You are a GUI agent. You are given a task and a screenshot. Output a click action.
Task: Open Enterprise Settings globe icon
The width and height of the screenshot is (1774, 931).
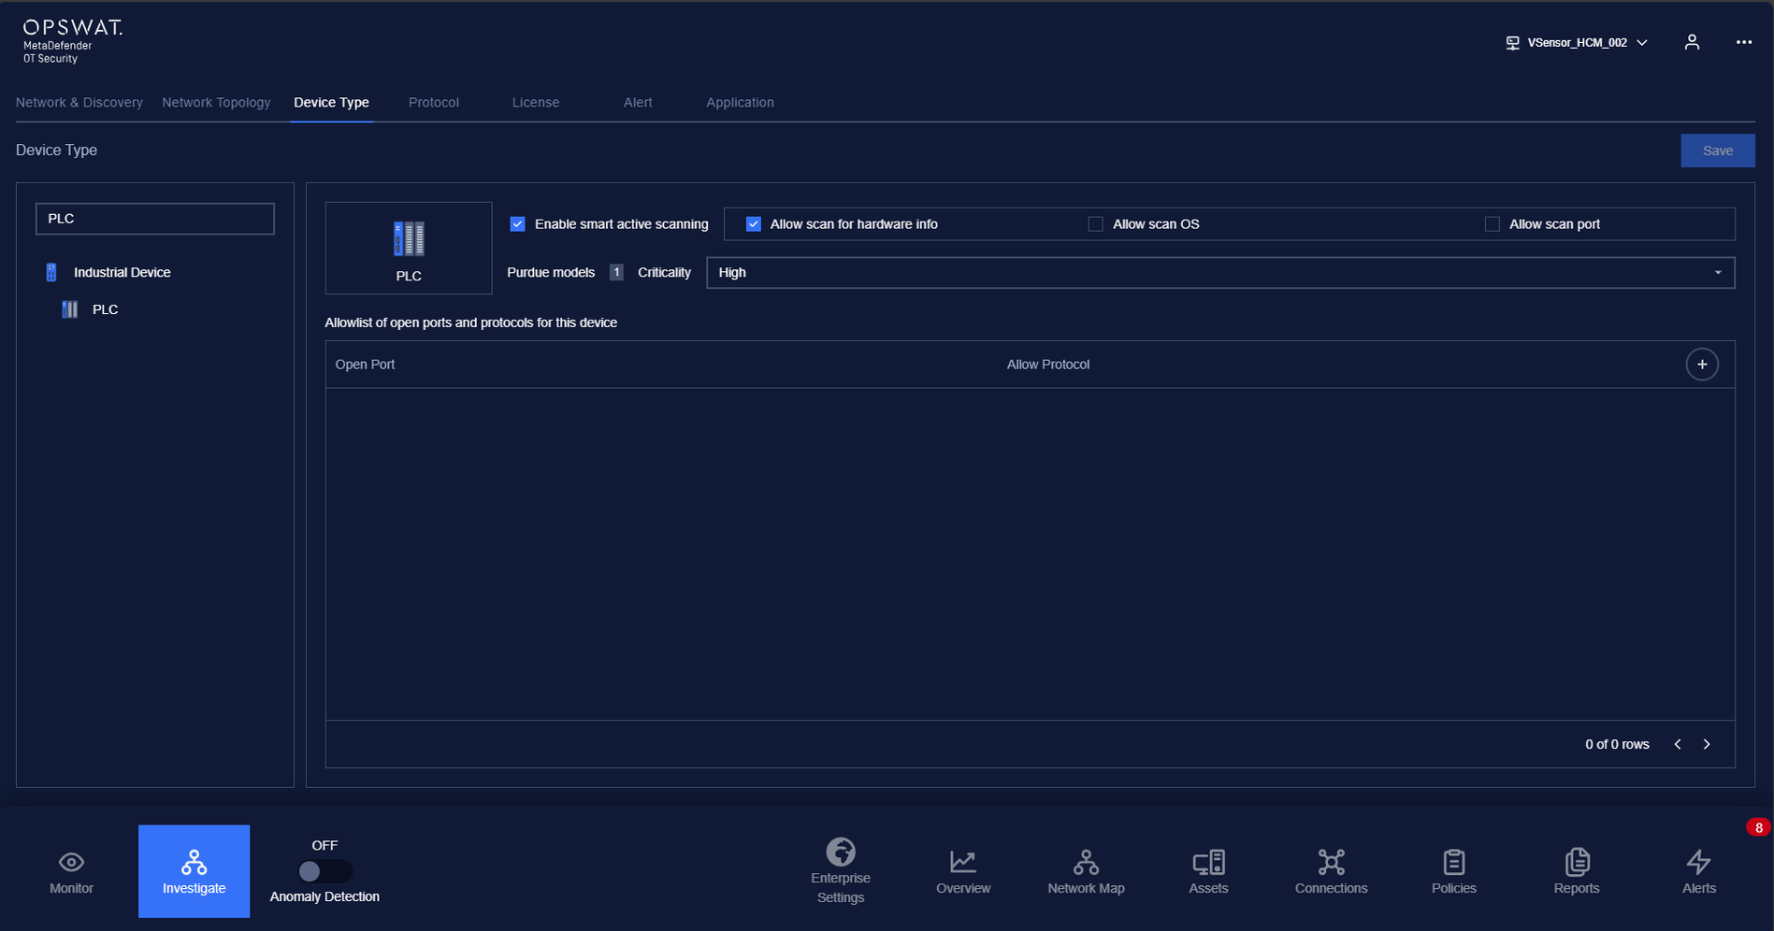(840, 852)
